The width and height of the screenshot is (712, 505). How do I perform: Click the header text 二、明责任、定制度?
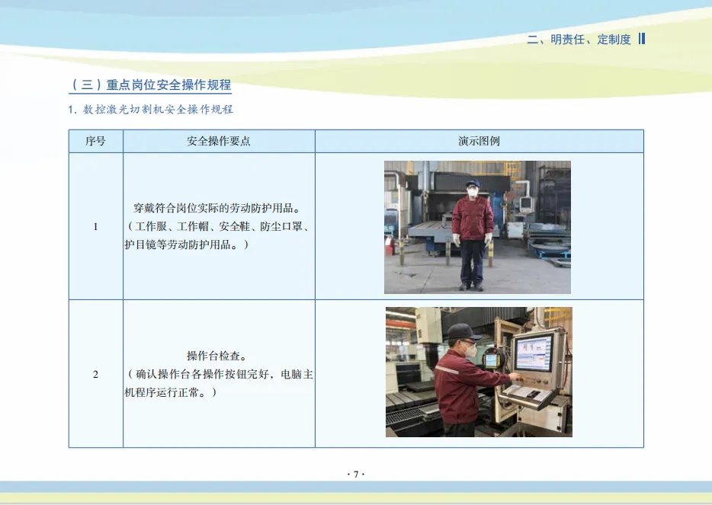coord(579,40)
